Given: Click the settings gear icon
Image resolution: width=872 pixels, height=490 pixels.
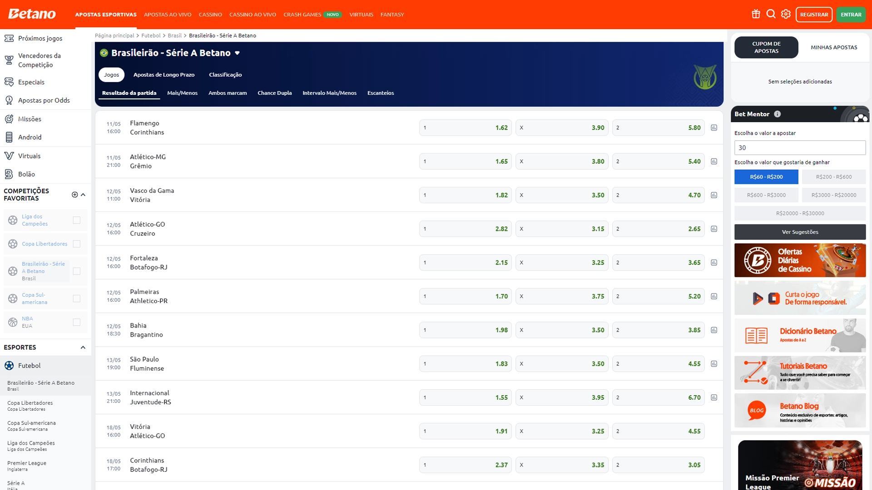Looking at the screenshot, I should [786, 15].
